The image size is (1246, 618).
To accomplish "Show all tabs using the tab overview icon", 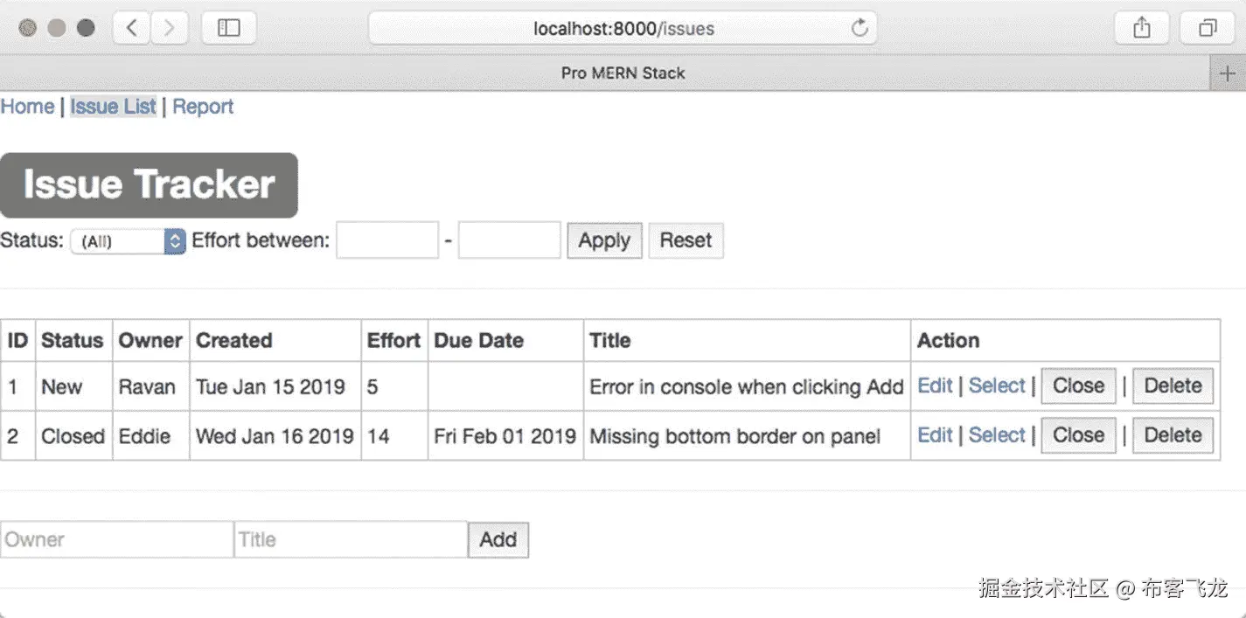I will coord(1208,28).
